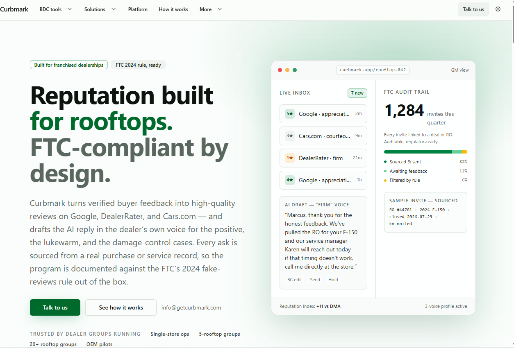514x348 pixels.
Task: Open the More dropdown menu
Action: click(211, 9)
